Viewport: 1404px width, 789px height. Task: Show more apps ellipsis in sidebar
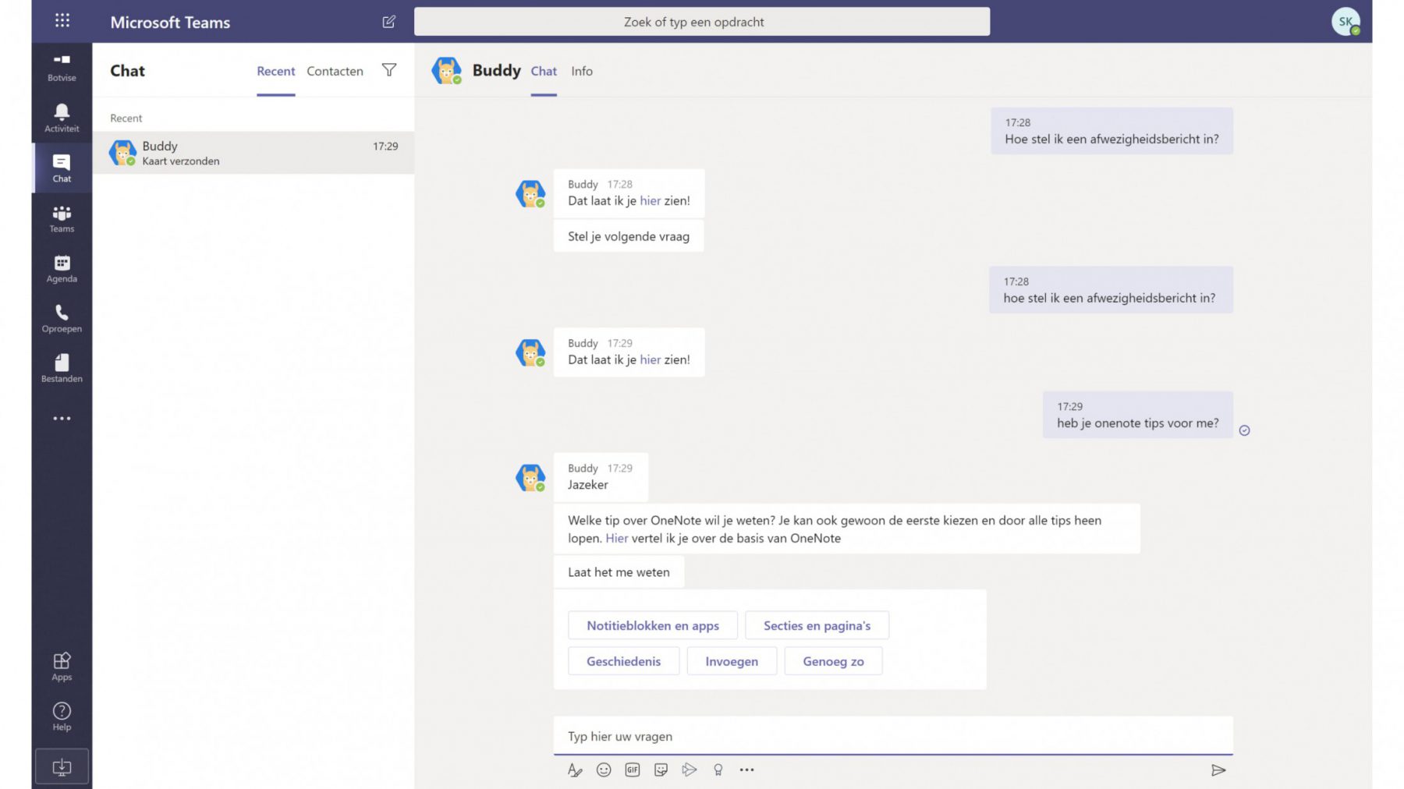click(62, 419)
